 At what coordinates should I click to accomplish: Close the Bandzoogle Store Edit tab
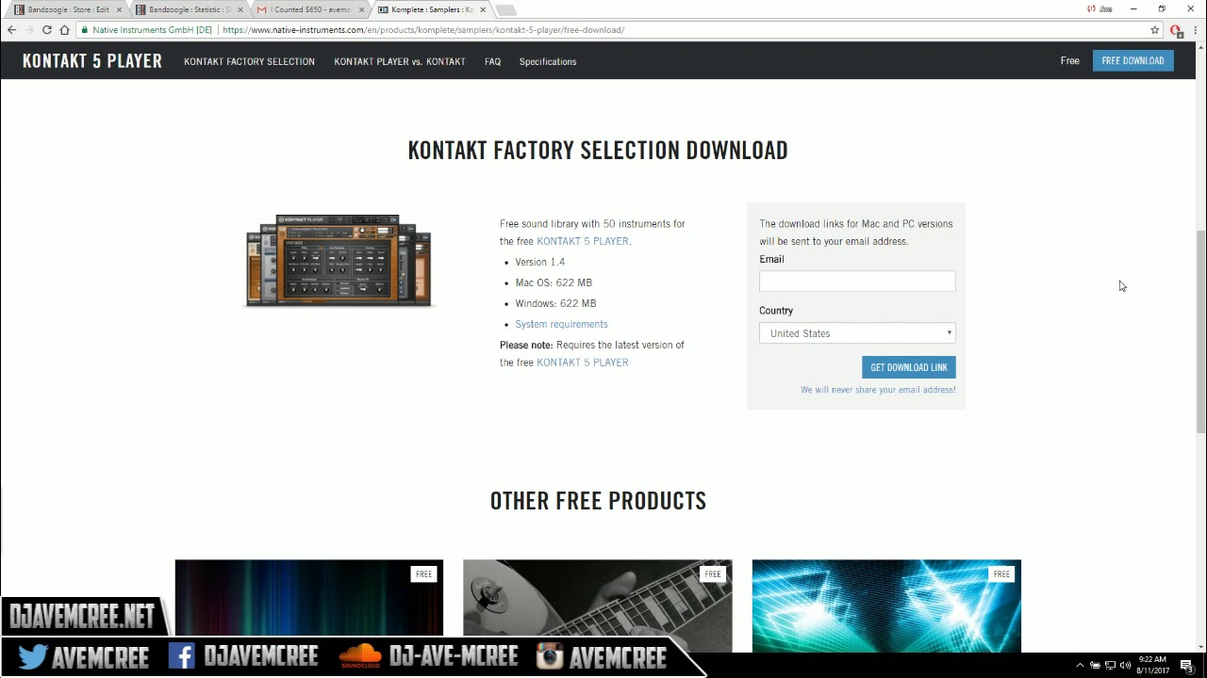(119, 9)
